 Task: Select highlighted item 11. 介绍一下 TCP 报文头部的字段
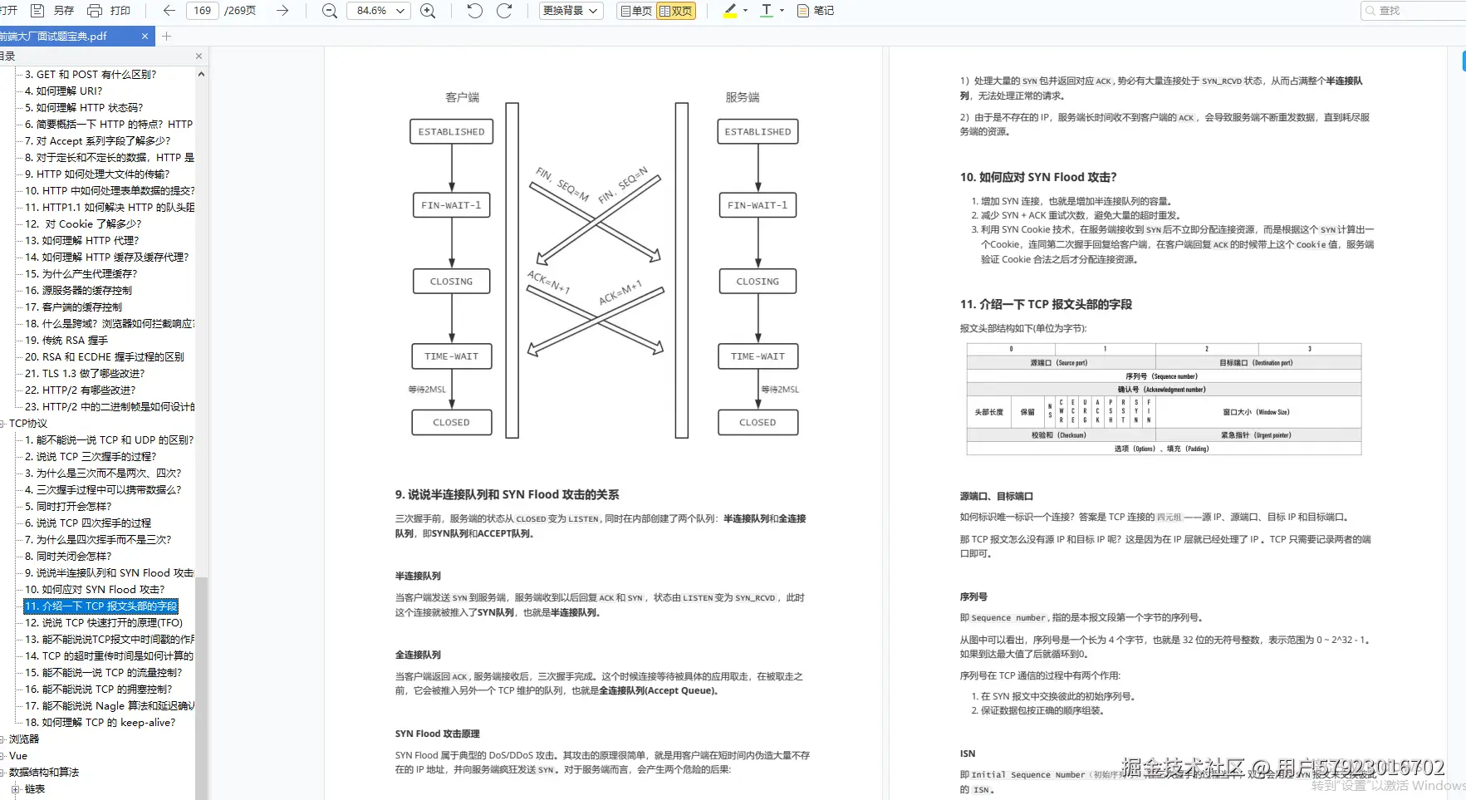tap(101, 606)
